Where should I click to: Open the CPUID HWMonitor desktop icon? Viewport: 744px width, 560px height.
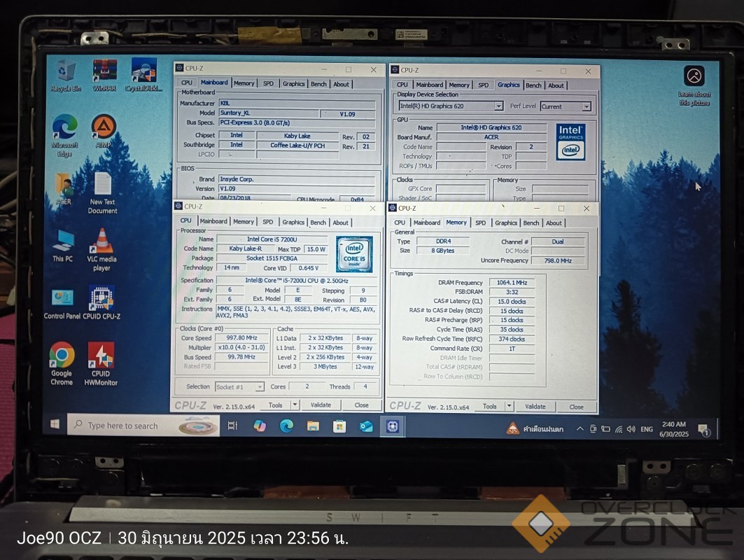pyautogui.click(x=101, y=356)
